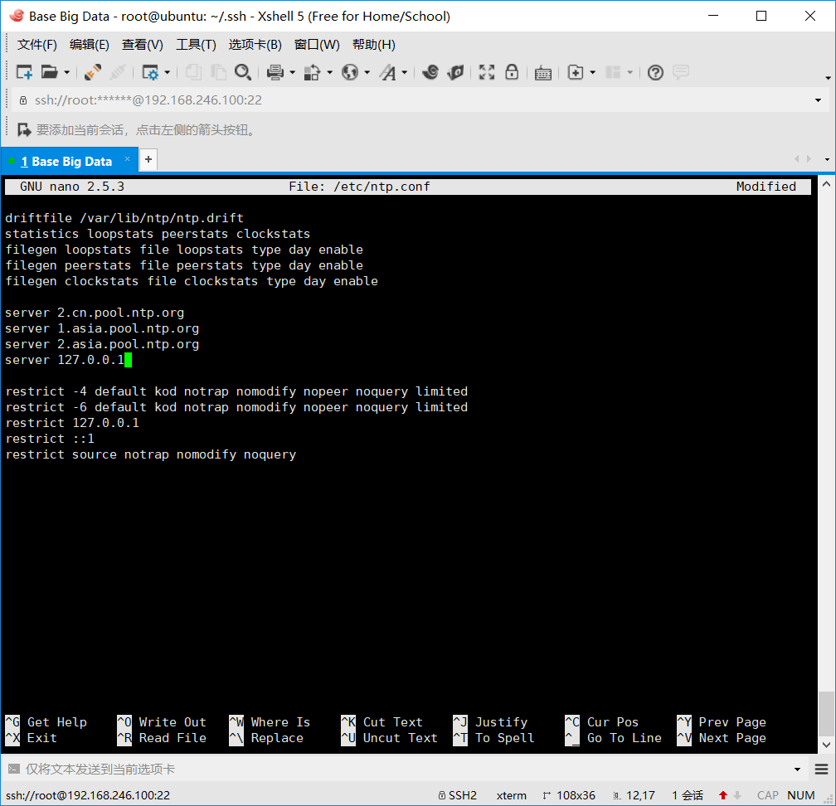Image resolution: width=836 pixels, height=806 pixels.
Task: Open the compose bar hamburger menu
Action: point(822,769)
